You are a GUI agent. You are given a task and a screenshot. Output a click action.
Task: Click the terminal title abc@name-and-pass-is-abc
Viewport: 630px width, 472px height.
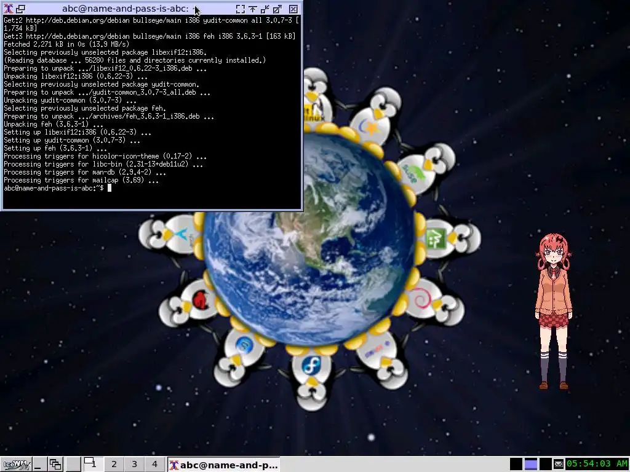click(x=125, y=9)
